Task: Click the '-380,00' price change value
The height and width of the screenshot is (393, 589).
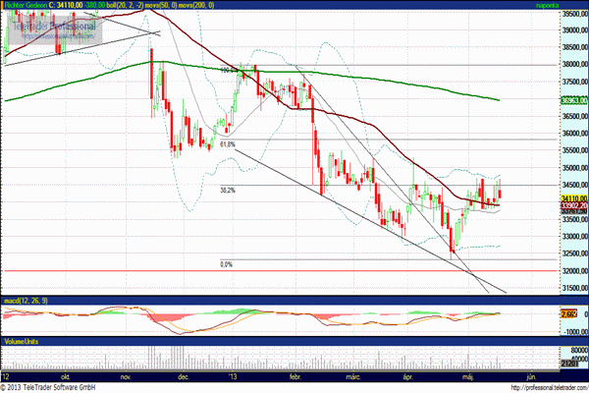Action: coord(94,5)
